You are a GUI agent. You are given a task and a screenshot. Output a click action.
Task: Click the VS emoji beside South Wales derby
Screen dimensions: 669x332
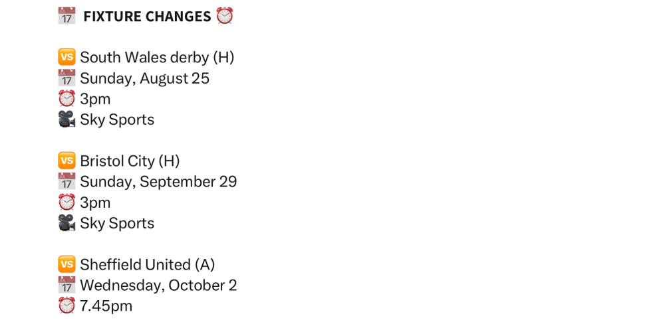67,57
